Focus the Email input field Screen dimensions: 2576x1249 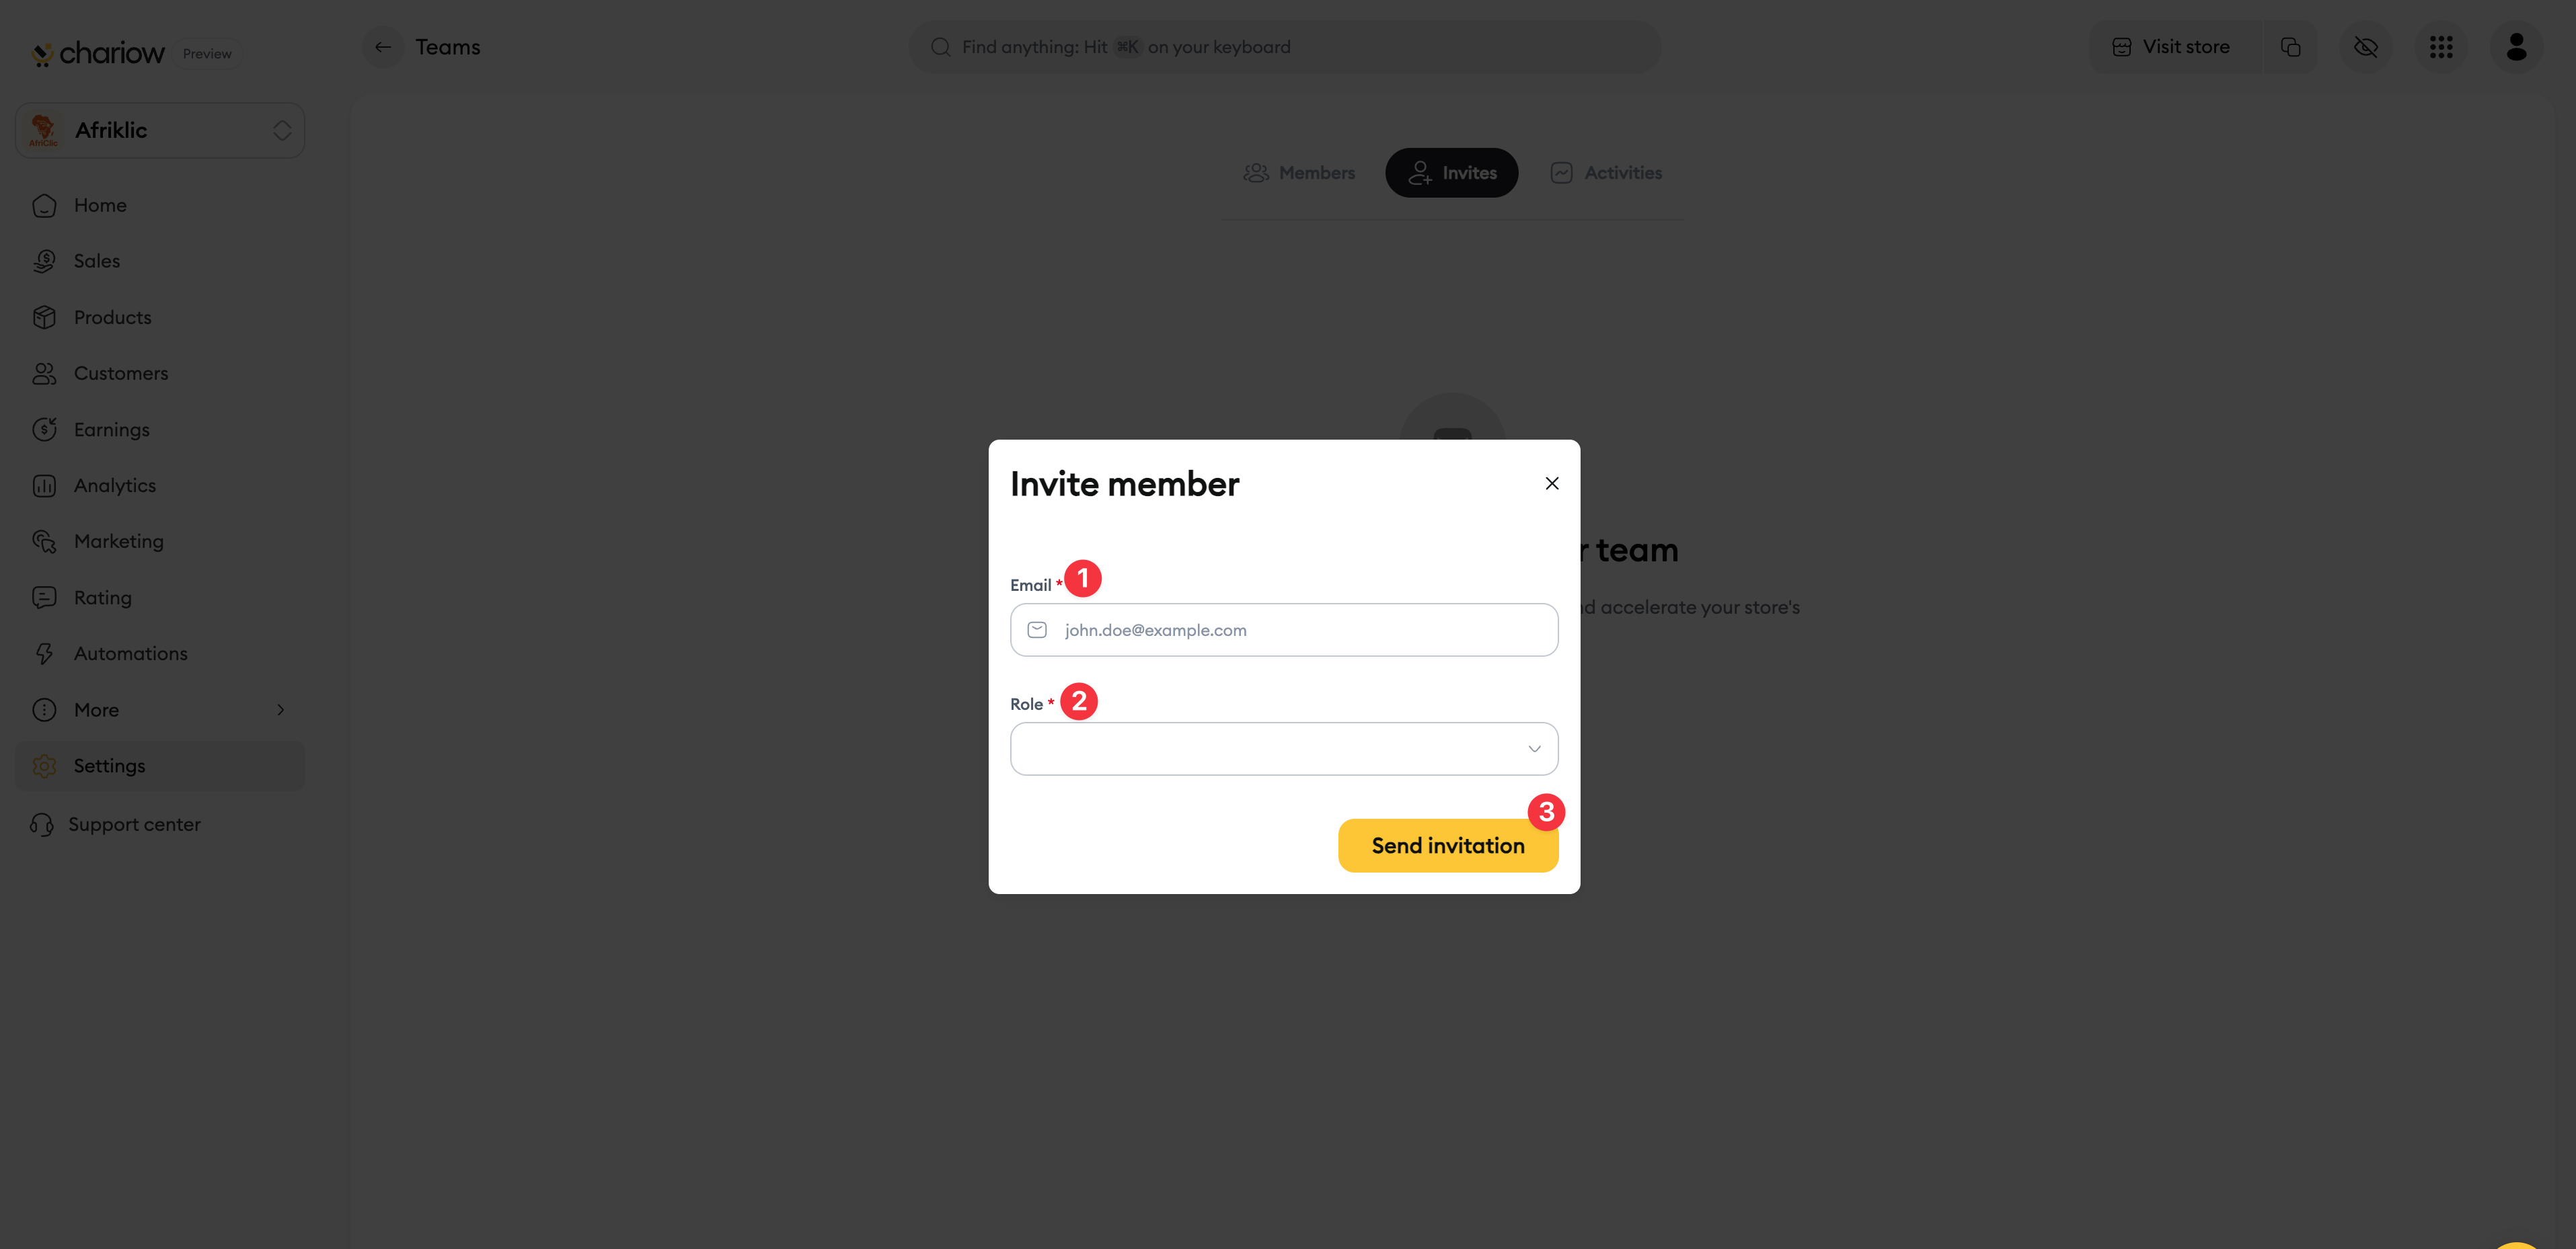pyautogui.click(x=1284, y=629)
